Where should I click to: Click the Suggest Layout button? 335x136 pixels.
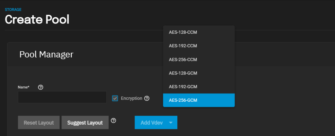(85, 123)
